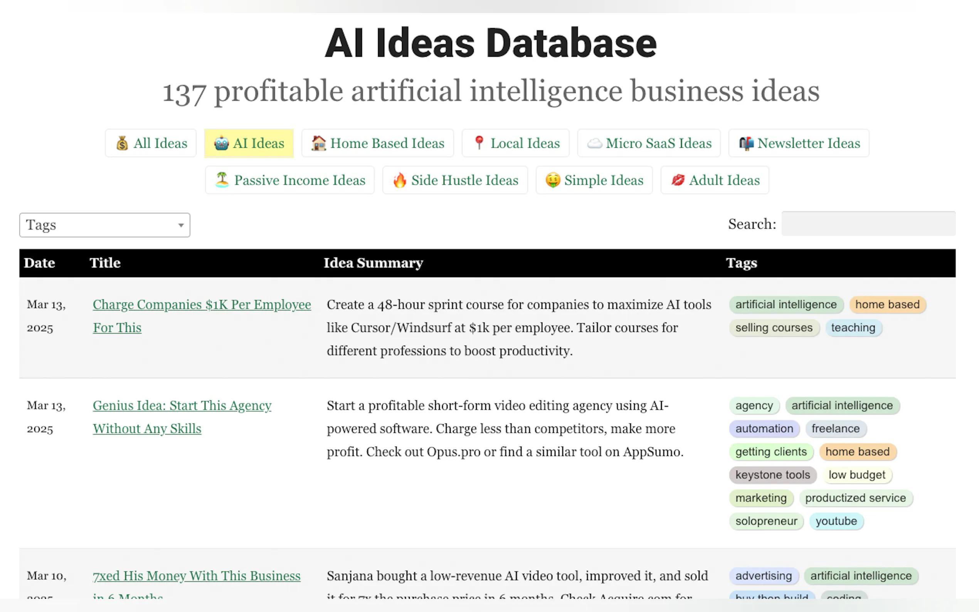Viewport: 979px width, 612px height.
Task: Click the fire icon for Side Hustle Ideas
Action: [x=399, y=180]
